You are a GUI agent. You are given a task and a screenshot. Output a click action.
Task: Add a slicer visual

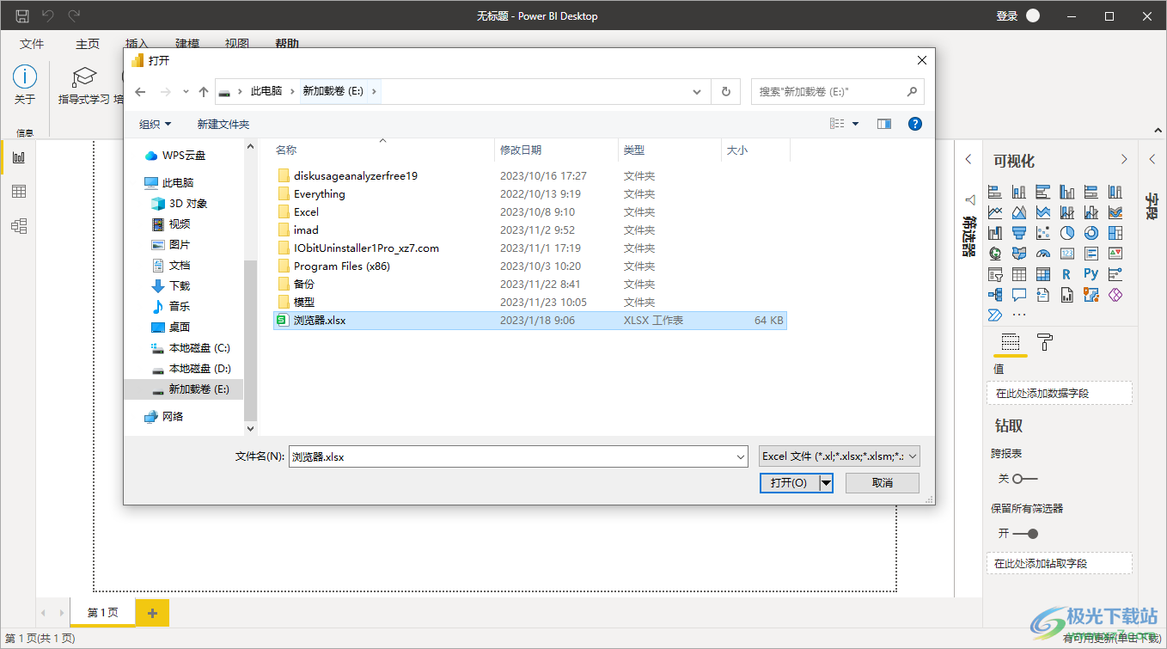coord(995,274)
